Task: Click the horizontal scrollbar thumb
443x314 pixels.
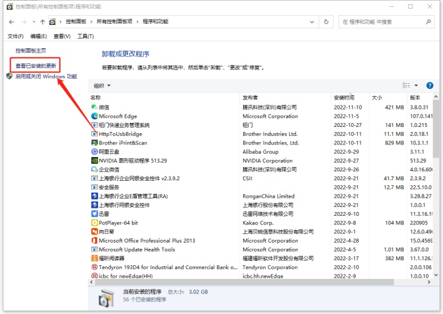Action: pos(244,282)
